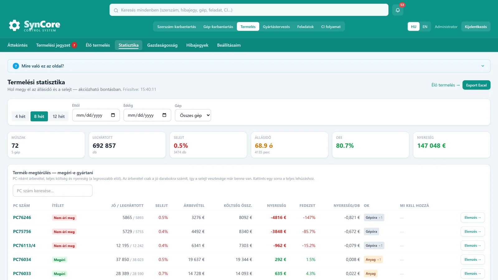Click the 'Nem éri meg' badge for PC75756
This screenshot has width=498, height=280.
pos(64,232)
